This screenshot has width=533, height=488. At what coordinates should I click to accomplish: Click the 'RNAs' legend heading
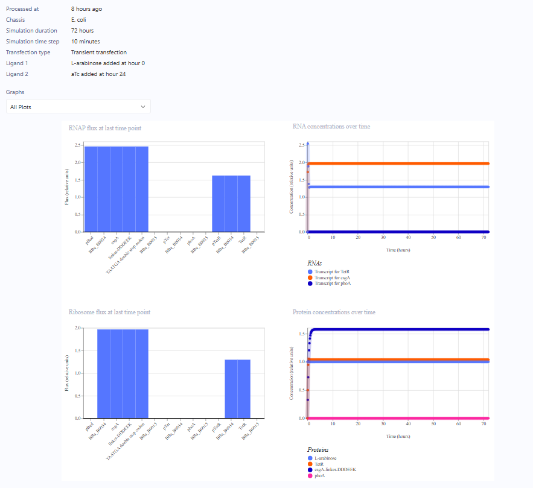tap(314, 263)
